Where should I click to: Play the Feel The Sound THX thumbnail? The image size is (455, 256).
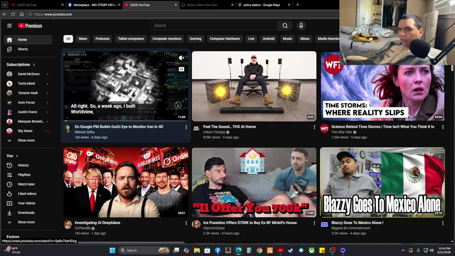pos(254,86)
